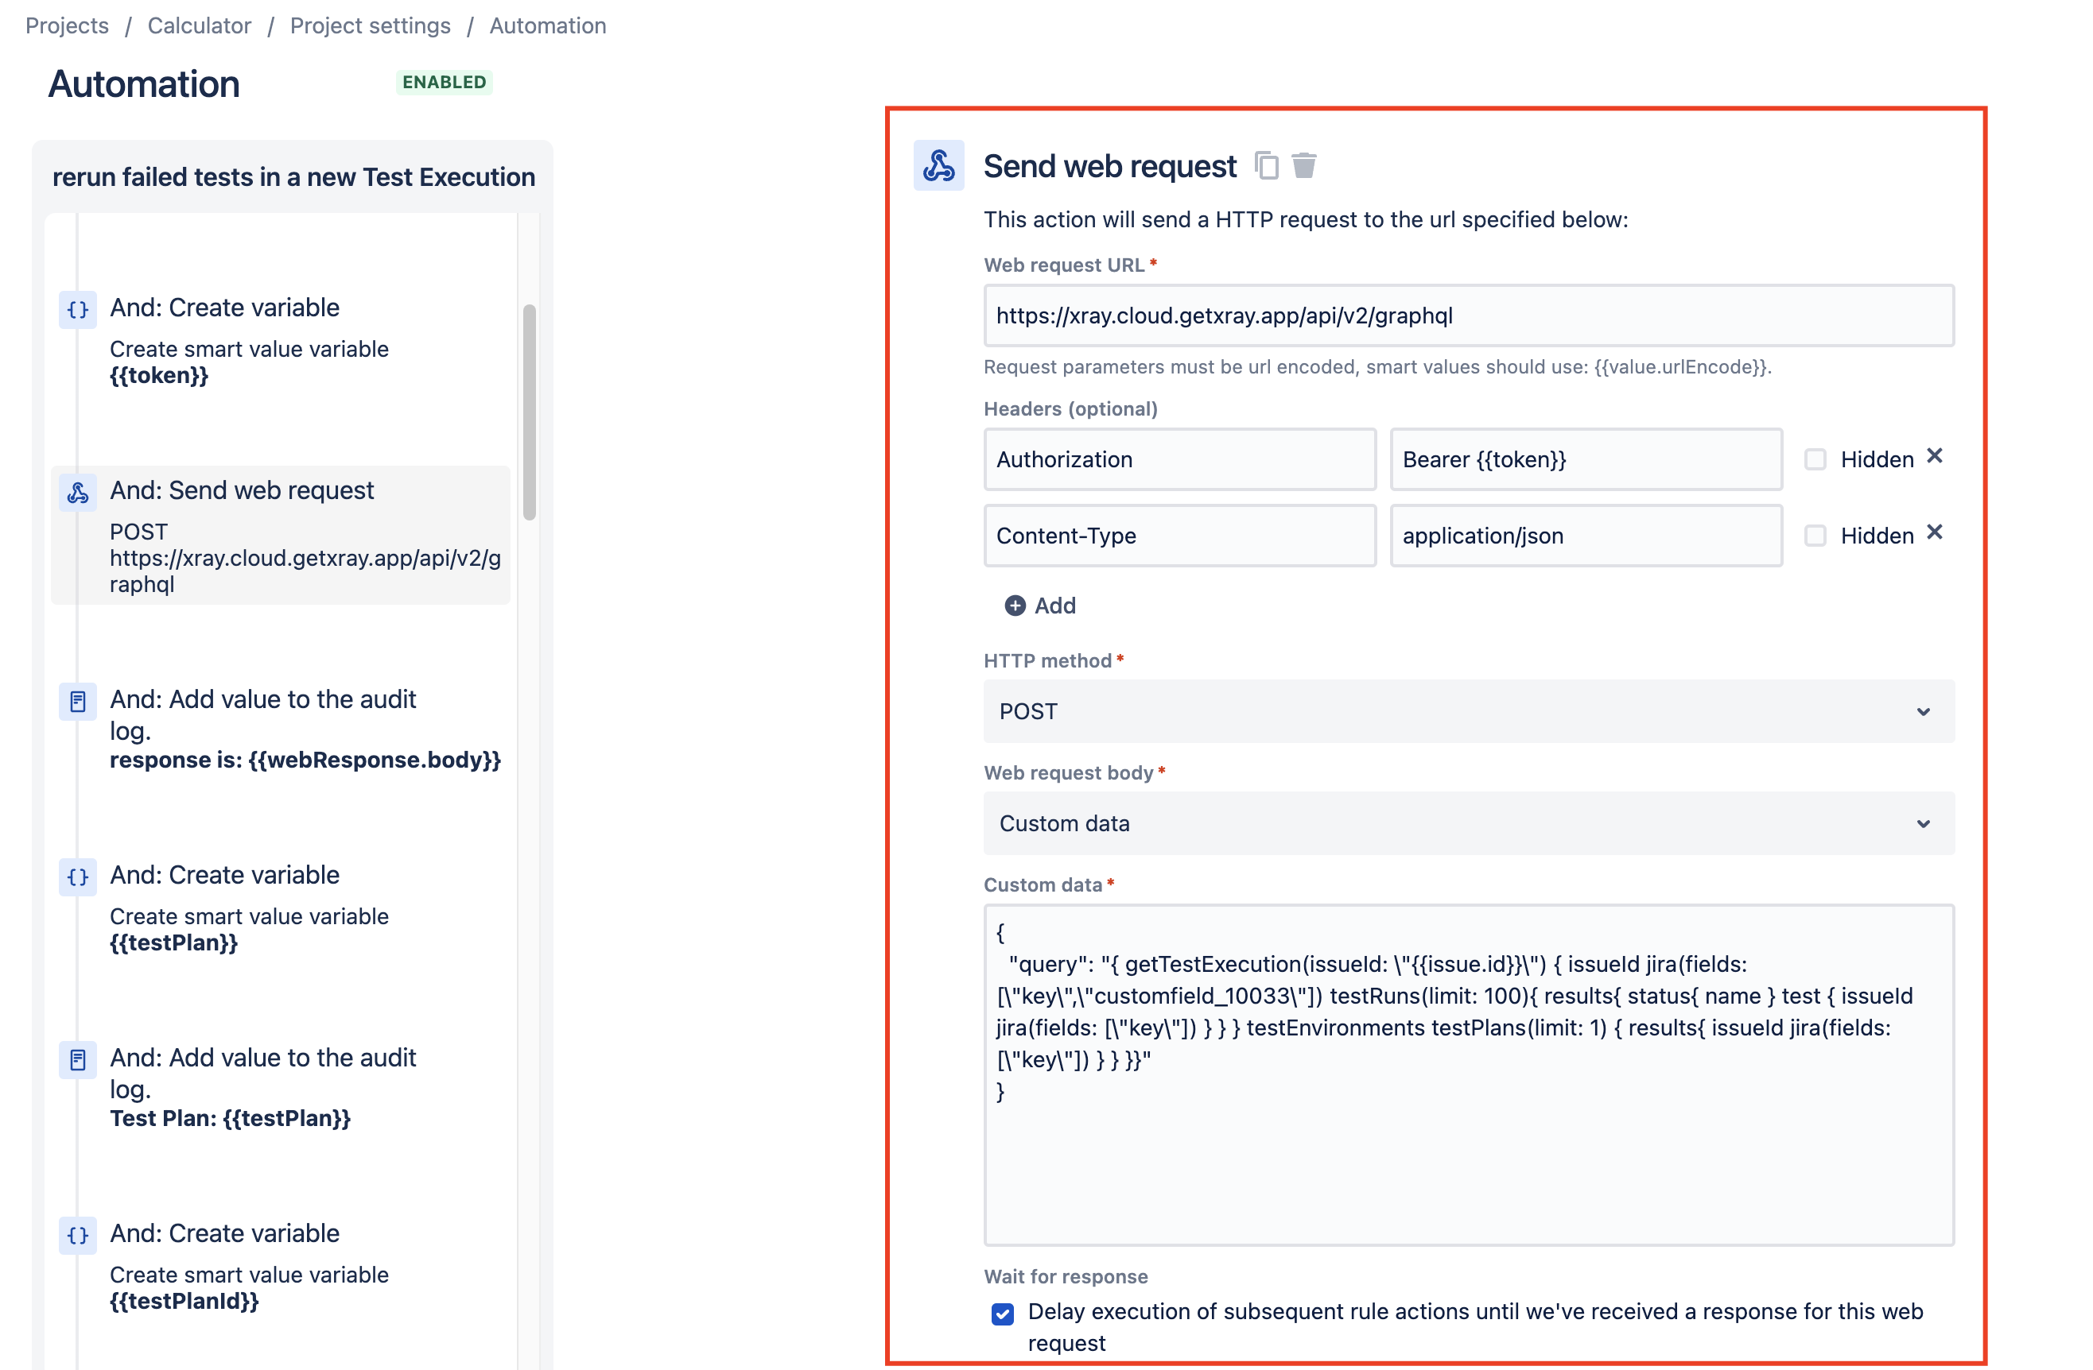Uncheck the Delay execution wait for response checkbox
This screenshot has height=1370, width=2093.
pyautogui.click(x=1003, y=1314)
